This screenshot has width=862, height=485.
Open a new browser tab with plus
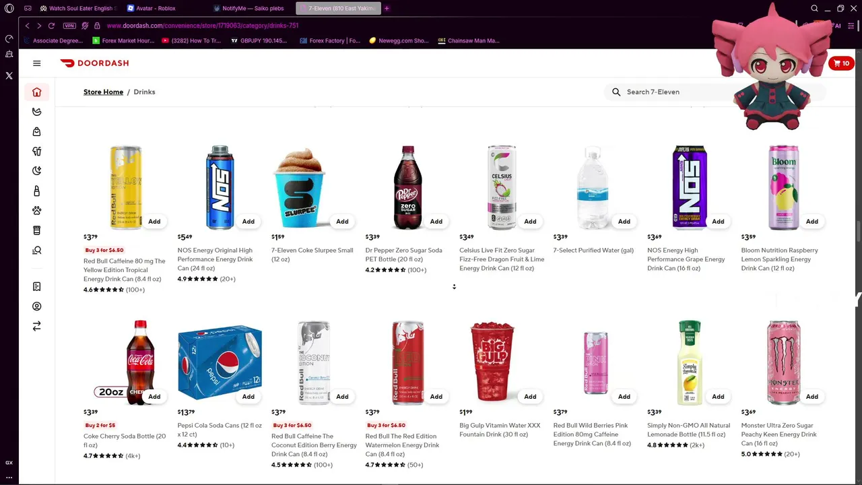tap(387, 9)
